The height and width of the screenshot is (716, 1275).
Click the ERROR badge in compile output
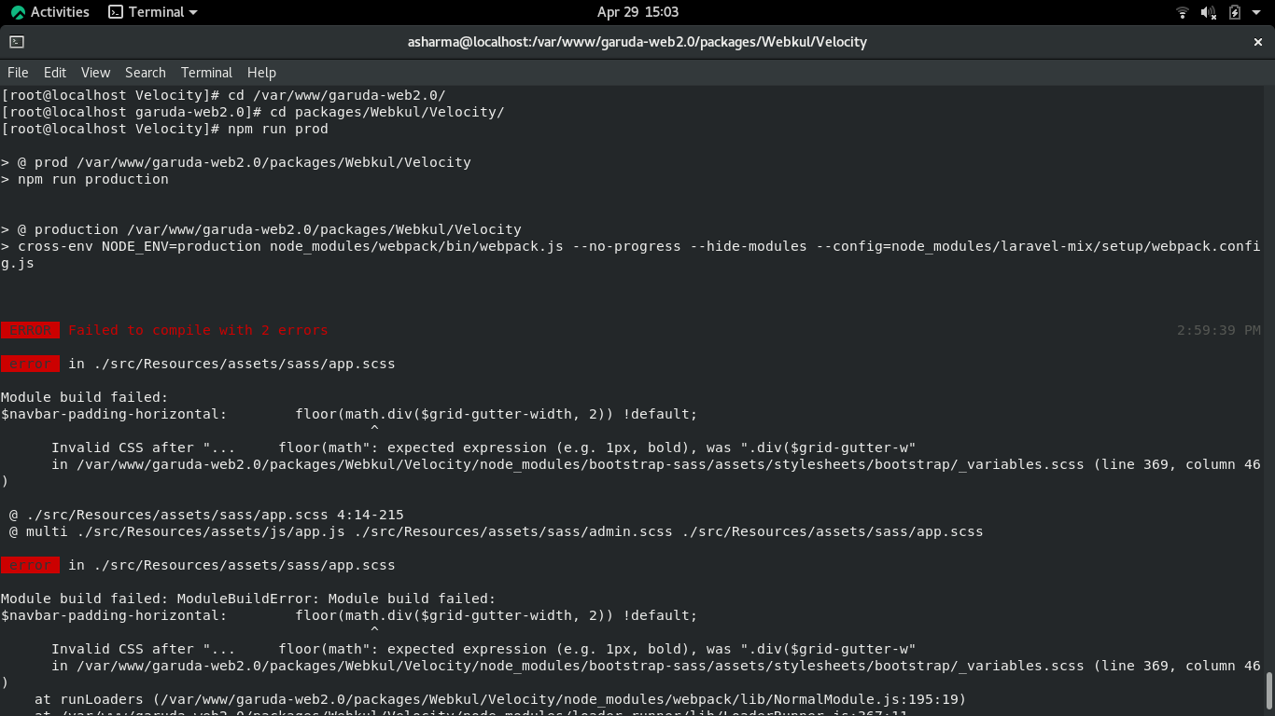29,330
